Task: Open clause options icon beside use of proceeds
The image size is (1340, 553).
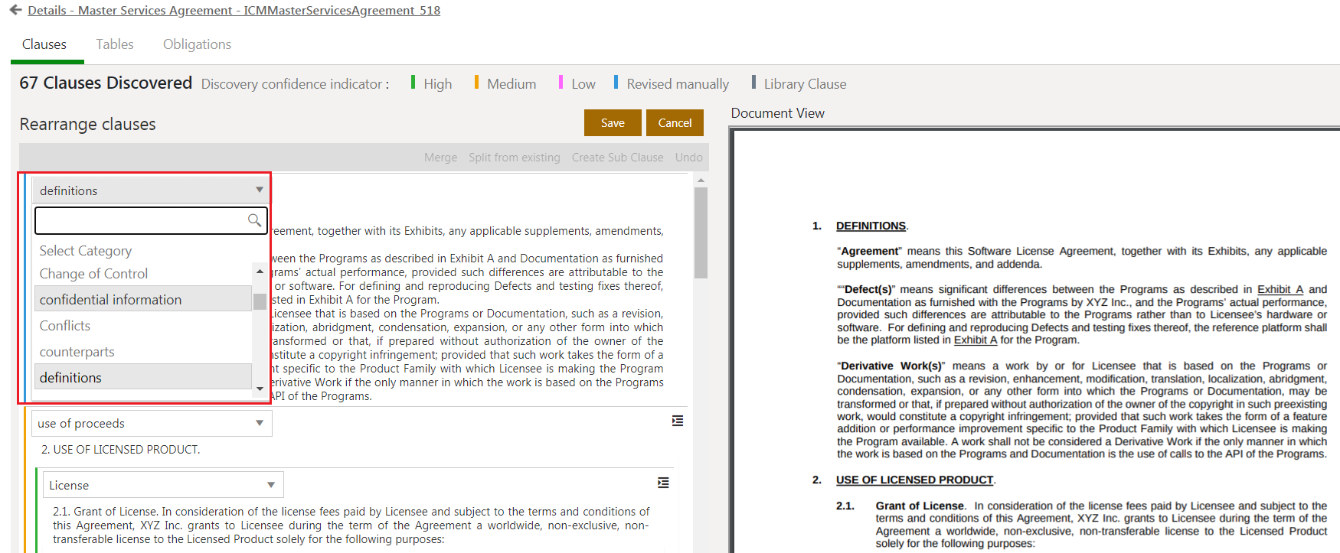Action: (x=678, y=421)
